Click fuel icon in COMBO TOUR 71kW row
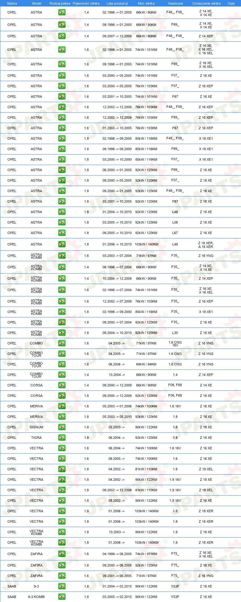This screenshot has width=241, height=602. pos(62,353)
